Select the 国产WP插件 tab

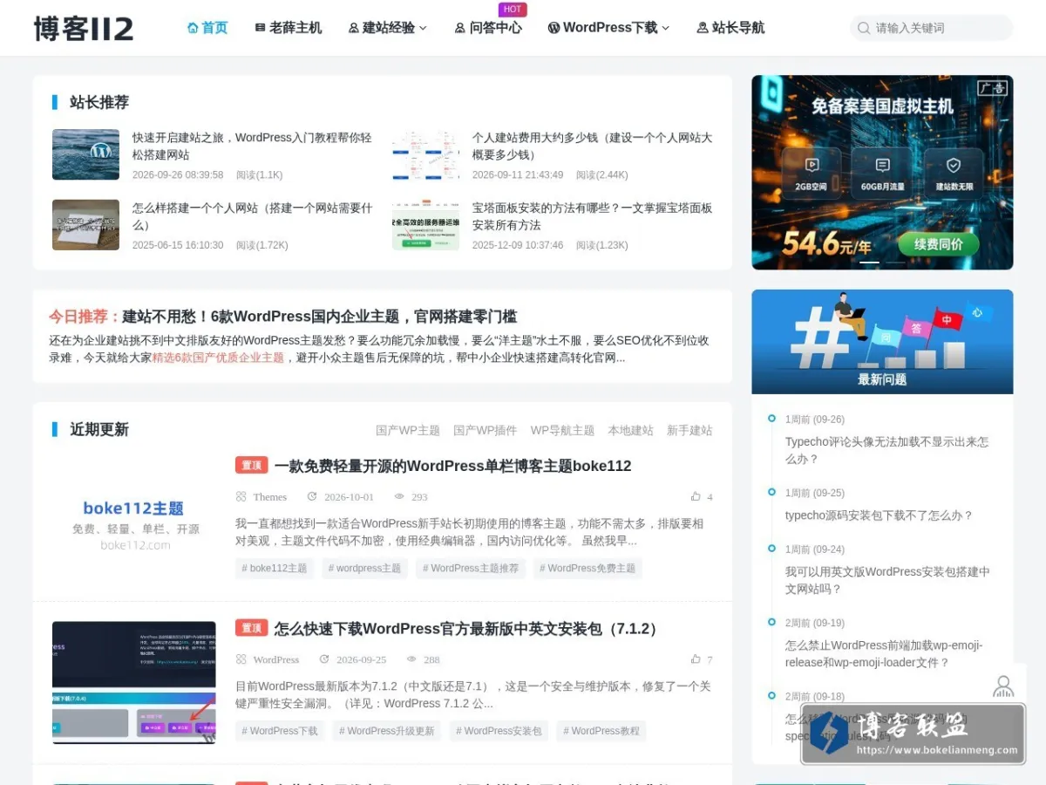485,430
